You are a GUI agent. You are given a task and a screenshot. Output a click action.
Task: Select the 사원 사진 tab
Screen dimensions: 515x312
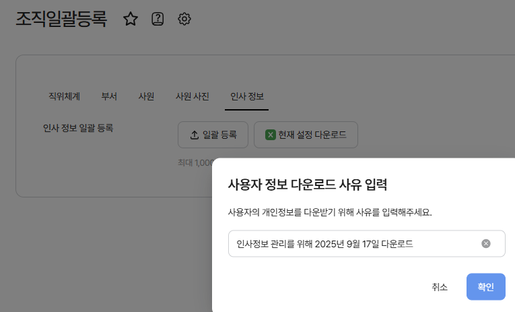[x=192, y=96]
